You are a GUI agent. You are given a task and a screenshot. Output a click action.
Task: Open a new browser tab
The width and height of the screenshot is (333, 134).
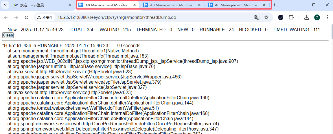click(x=275, y=5)
